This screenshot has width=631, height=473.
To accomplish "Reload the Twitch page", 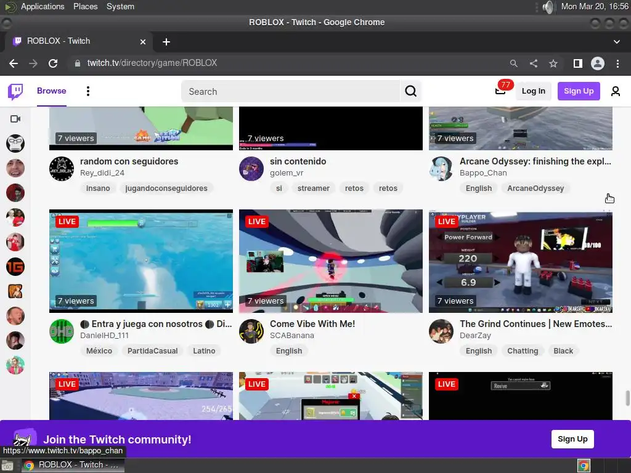I will [53, 63].
